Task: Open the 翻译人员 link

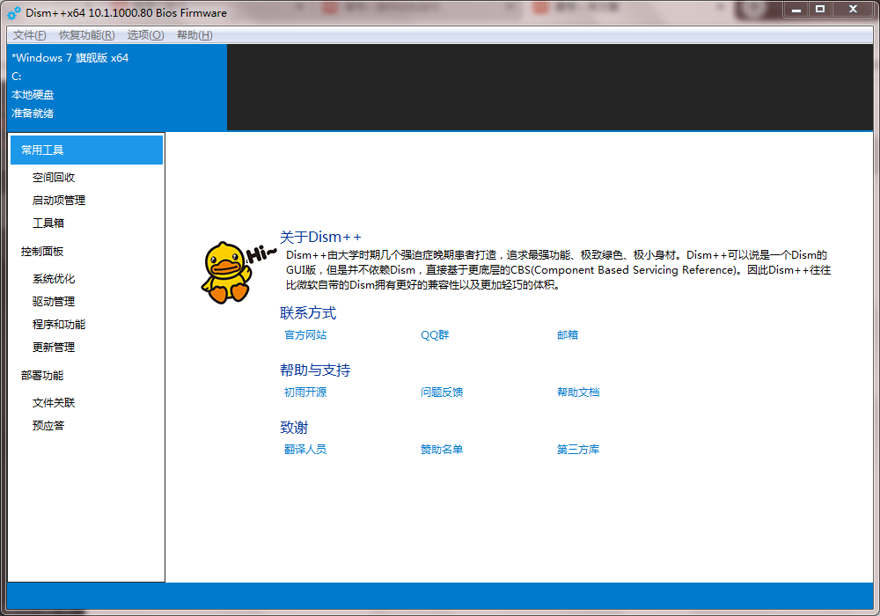Action: tap(305, 450)
